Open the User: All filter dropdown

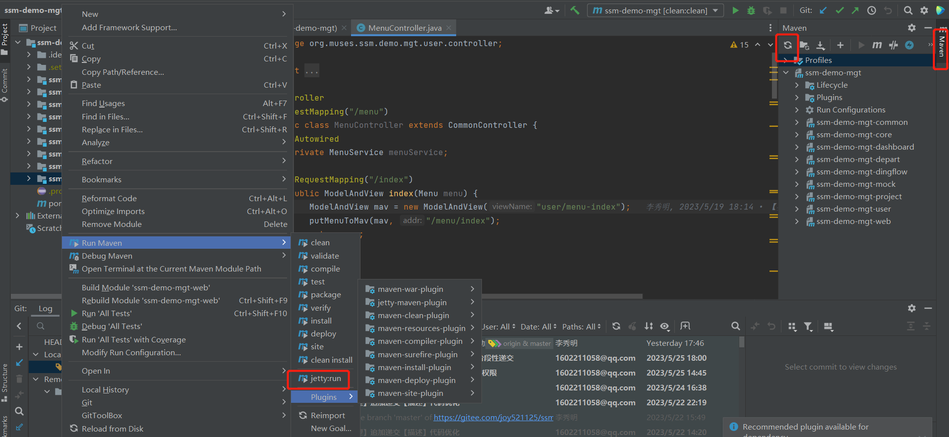point(498,327)
